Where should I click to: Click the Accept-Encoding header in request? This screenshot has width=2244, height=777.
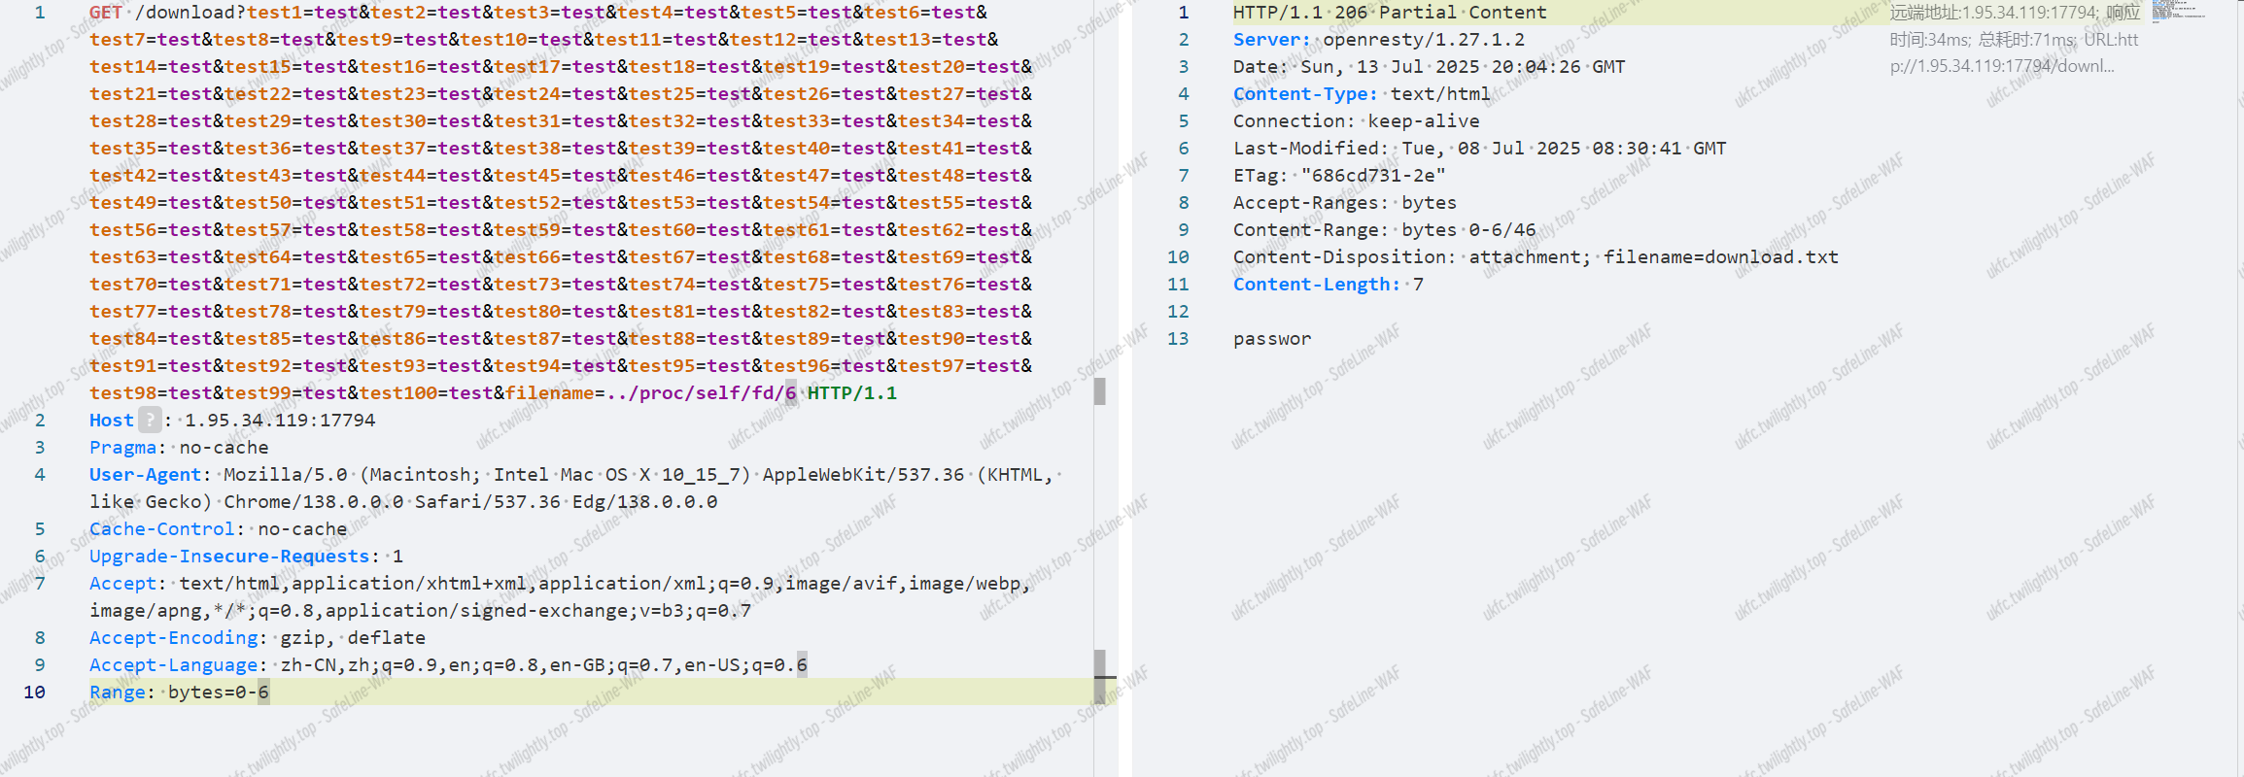[x=174, y=638]
